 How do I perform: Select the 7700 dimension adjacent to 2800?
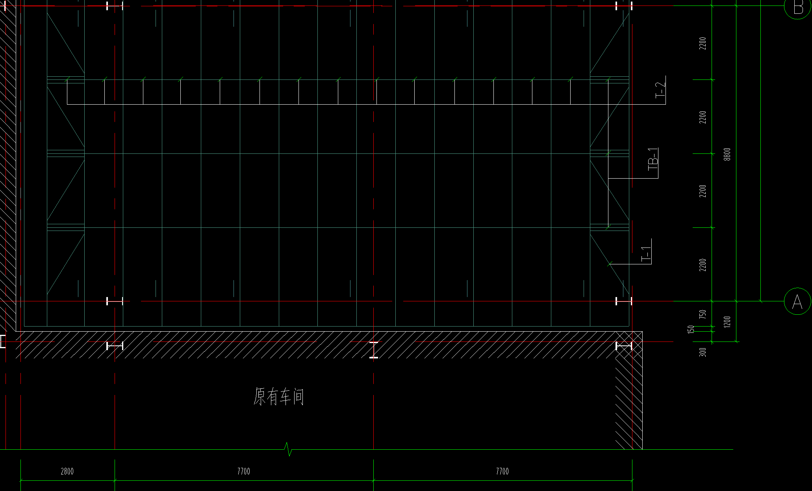[243, 471]
